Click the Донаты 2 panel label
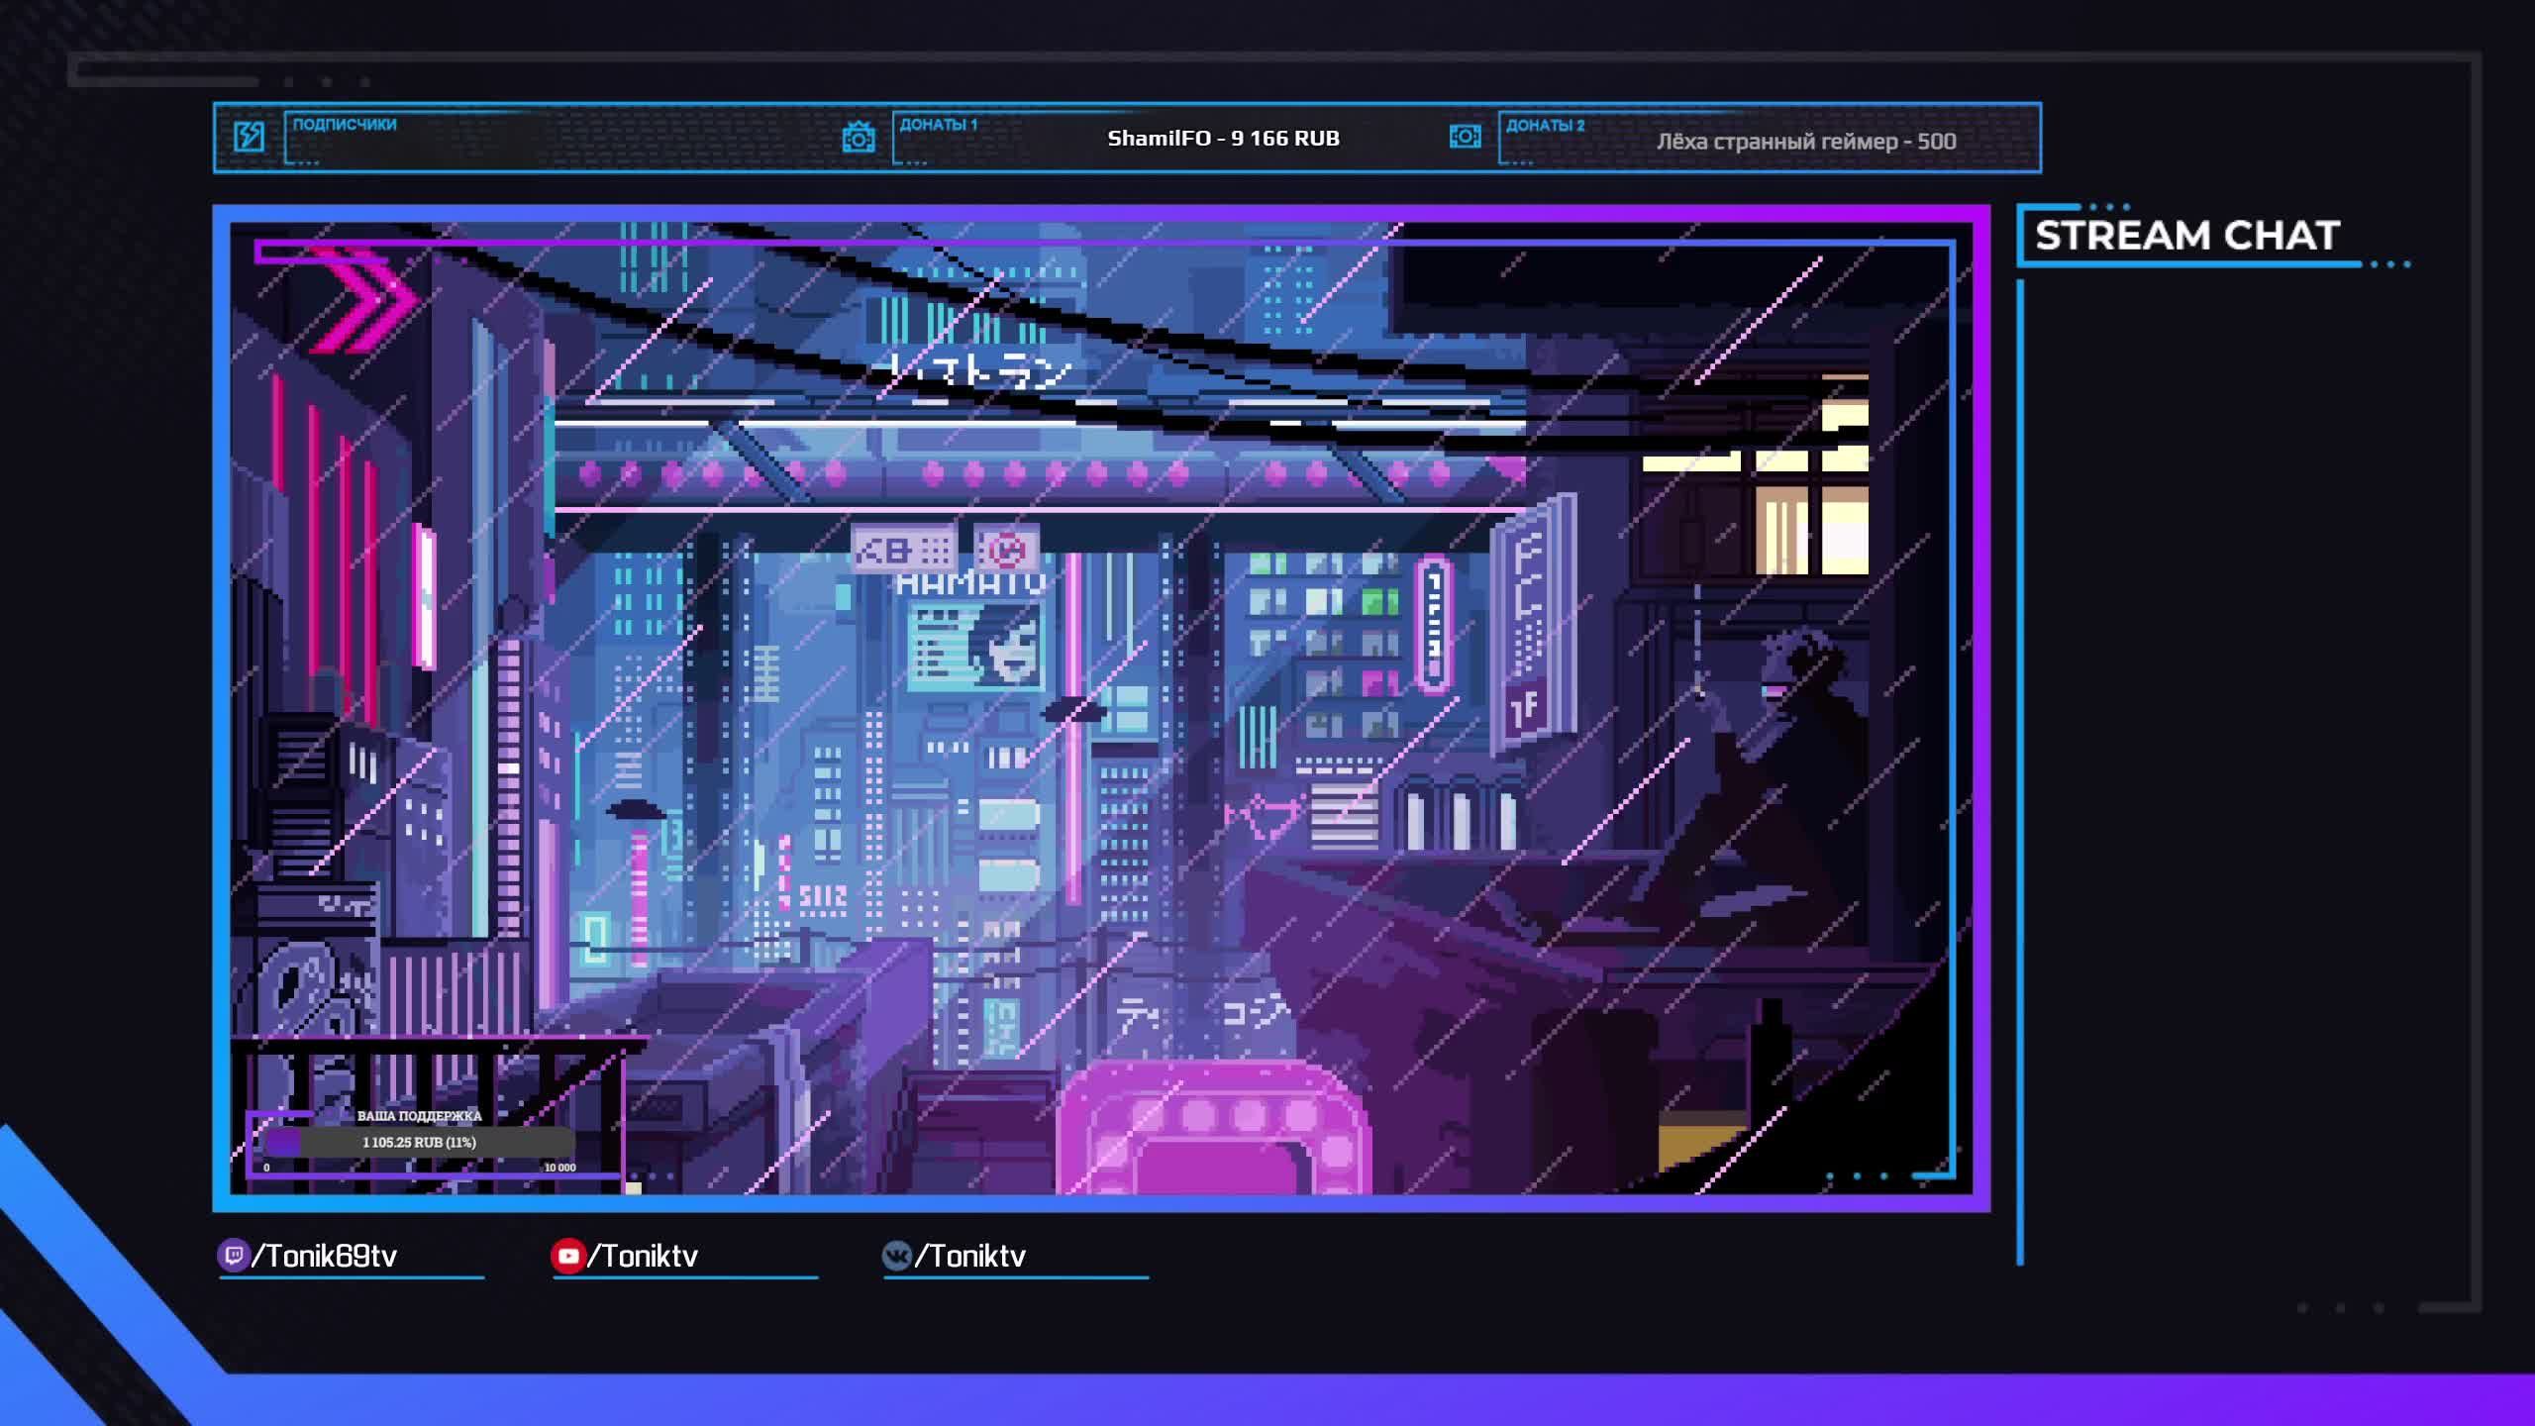The height and width of the screenshot is (1426, 2535). point(1545,126)
